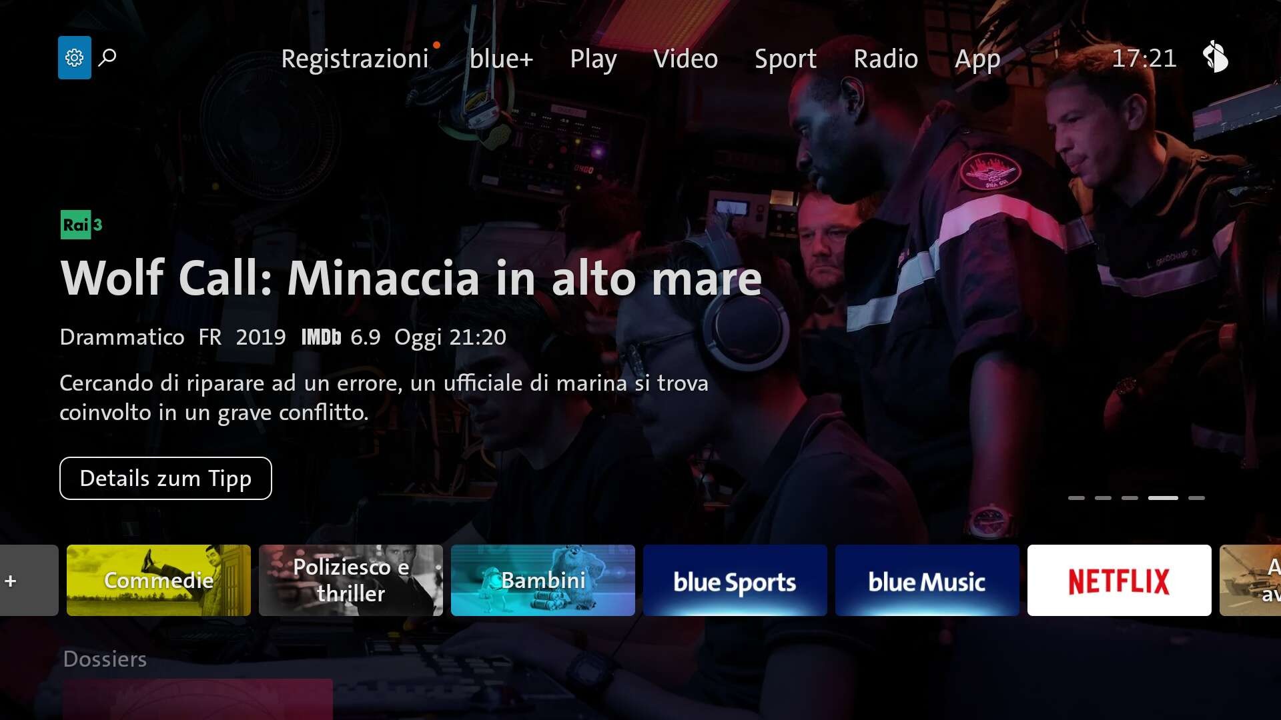
Task: Click the search magnifier icon
Action: [107, 58]
